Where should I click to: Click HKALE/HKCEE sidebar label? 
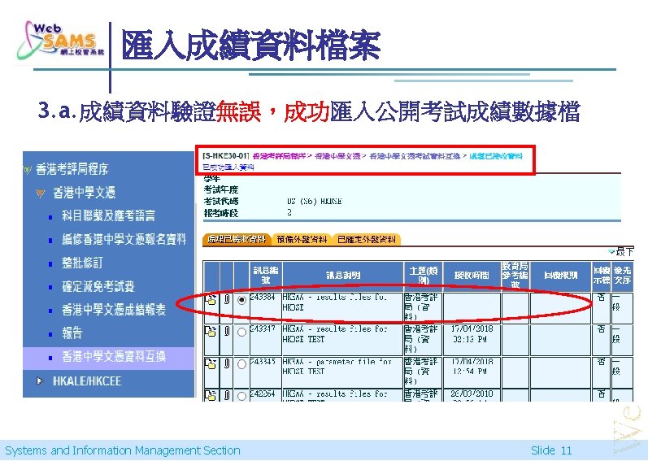87,381
